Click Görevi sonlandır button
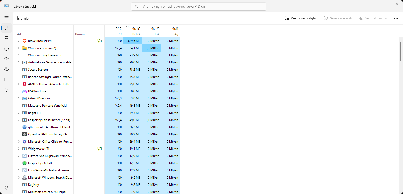The image size is (403, 194). click(338, 18)
